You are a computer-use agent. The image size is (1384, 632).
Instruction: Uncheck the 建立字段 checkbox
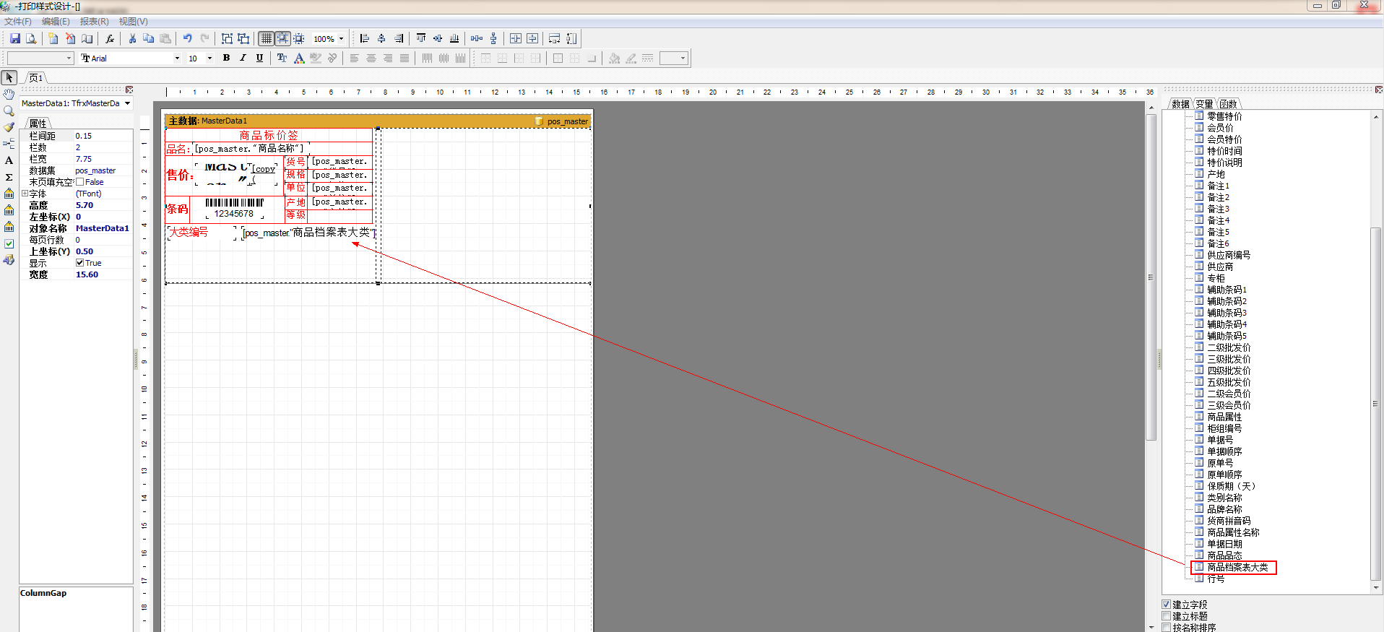tap(1167, 605)
